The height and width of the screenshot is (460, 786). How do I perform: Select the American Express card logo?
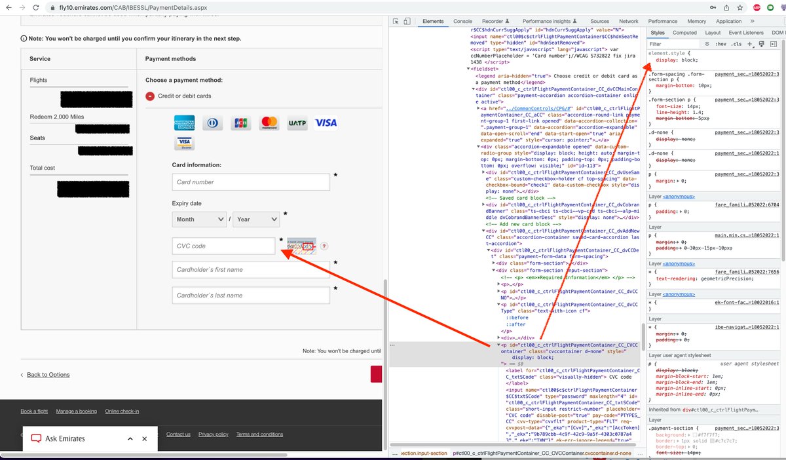[183, 123]
